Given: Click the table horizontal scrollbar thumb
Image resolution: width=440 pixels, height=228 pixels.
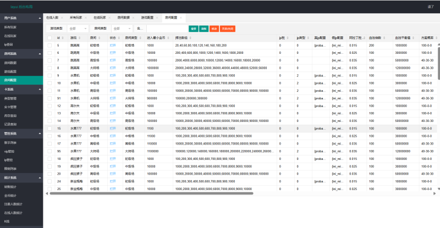Looking at the screenshot, I should tap(152, 193).
